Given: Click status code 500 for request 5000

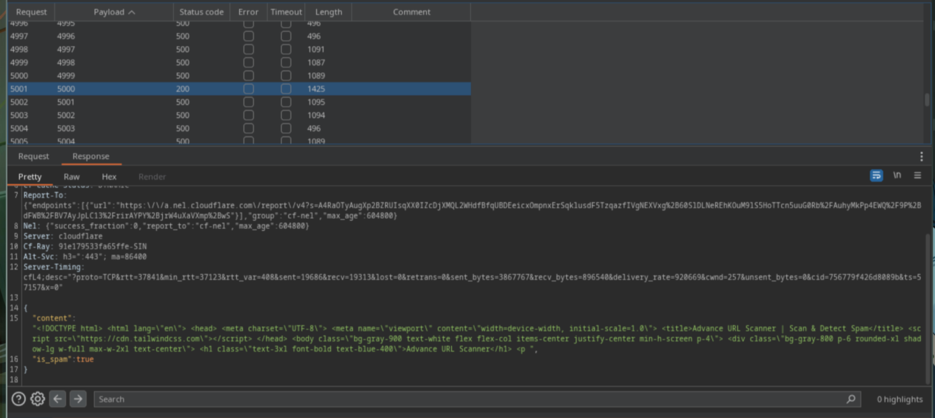Looking at the screenshot, I should pos(182,76).
